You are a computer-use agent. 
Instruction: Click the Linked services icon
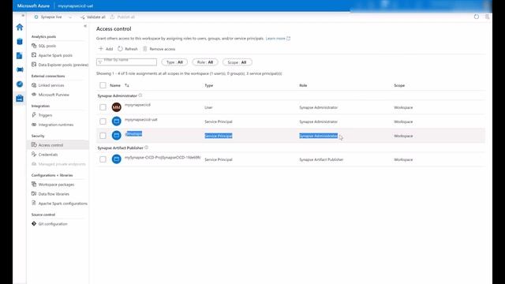pos(34,85)
